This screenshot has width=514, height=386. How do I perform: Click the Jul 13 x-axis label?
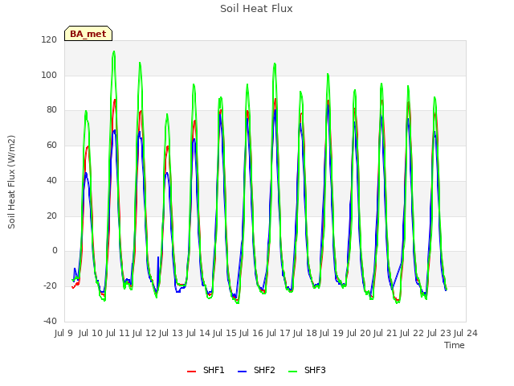pos(170,333)
